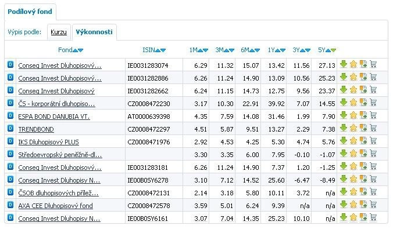Open Středoevropský peněžně-dl… fund link
The image size is (393, 233).
tap(60, 155)
